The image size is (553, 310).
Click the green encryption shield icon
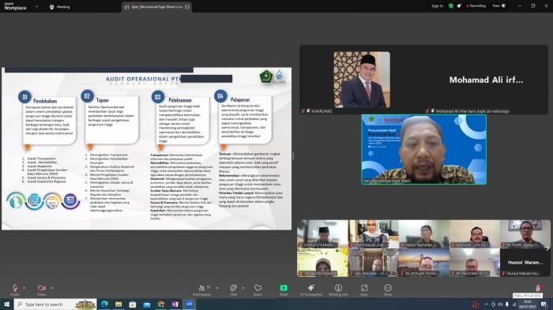(x=451, y=6)
